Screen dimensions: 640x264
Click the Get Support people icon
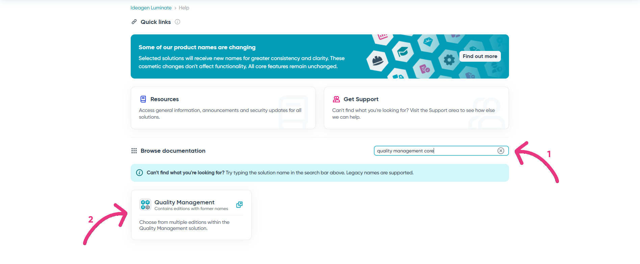[x=336, y=99]
